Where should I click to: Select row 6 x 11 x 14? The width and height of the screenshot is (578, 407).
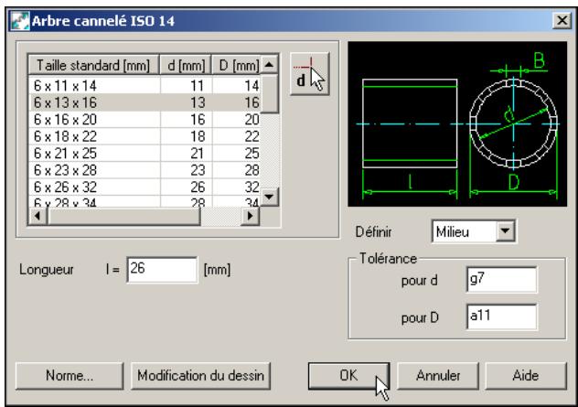144,86
